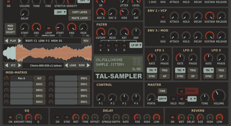Toggle the LOOP switch
This screenshot has width=231, height=126.
[x=49, y=27]
